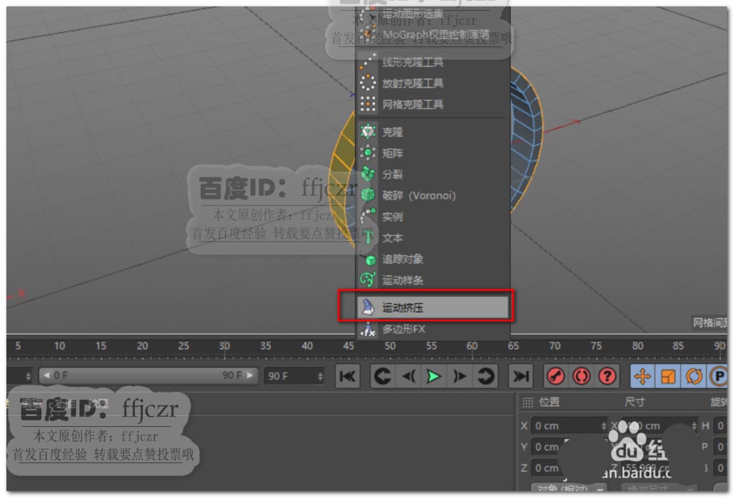Pick the 追踪对象 tracer entry
Screen dimensions: 734x498
pyautogui.click(x=432, y=259)
